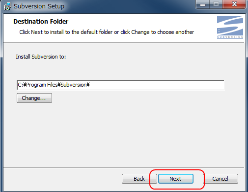Click the SUBVERSION wordmark under the logo
Screen dimensions: 248x192
coord(230,37)
